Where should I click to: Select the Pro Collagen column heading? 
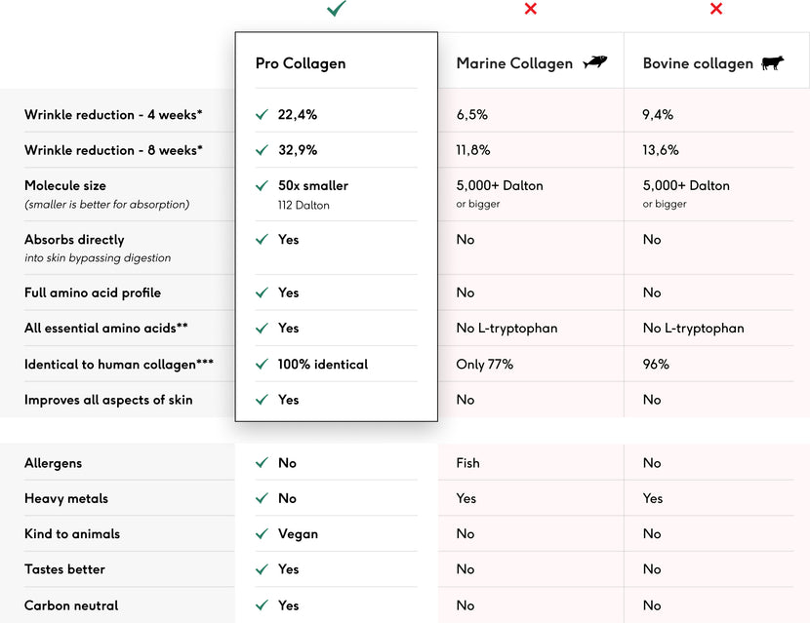click(301, 63)
